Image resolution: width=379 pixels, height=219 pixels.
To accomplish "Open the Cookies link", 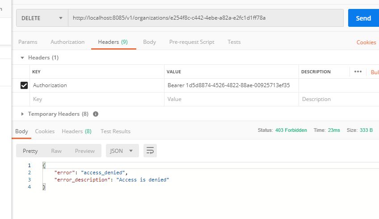I will pyautogui.click(x=366, y=42).
